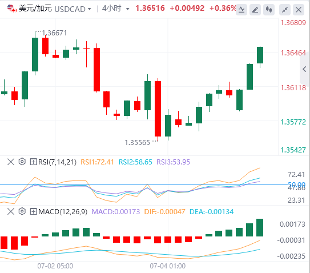This screenshot has width=310, height=273.
Task: Shrink chart with the collapse arrows icon
Action: click(x=285, y=9)
